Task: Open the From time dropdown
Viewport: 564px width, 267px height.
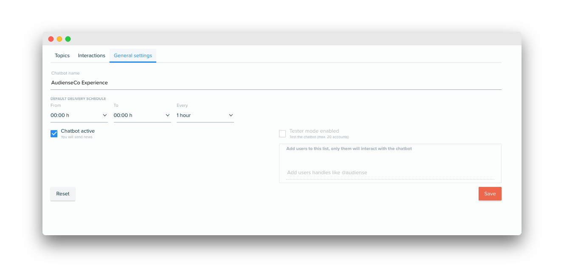Action: (x=79, y=115)
